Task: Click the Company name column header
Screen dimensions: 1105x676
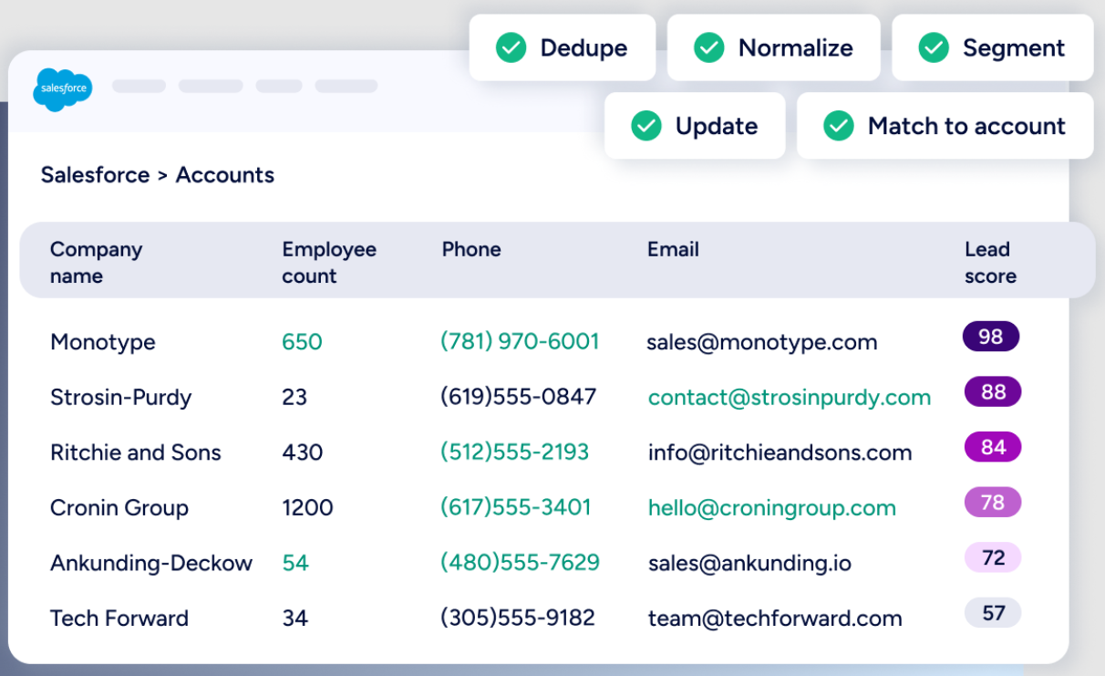Action: click(x=97, y=263)
